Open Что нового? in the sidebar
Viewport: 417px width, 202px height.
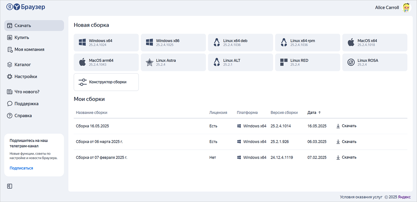[27, 92]
